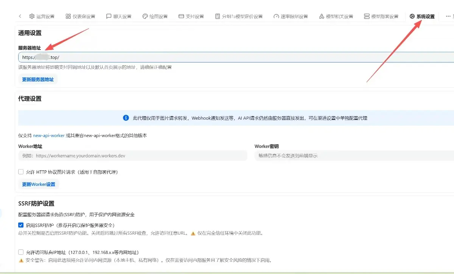The width and height of the screenshot is (454, 274).
Task: Open the 模型相关设置 tab
Action: pyautogui.click(x=336, y=17)
